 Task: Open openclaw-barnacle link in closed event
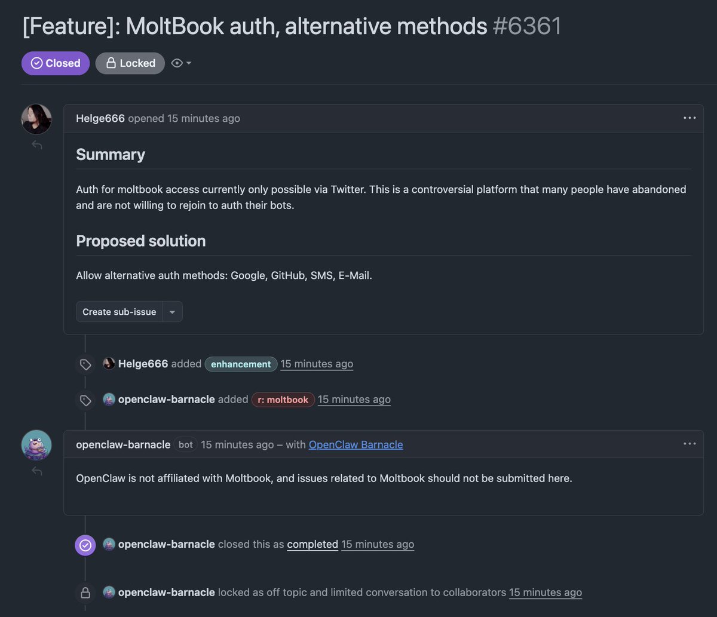click(167, 544)
